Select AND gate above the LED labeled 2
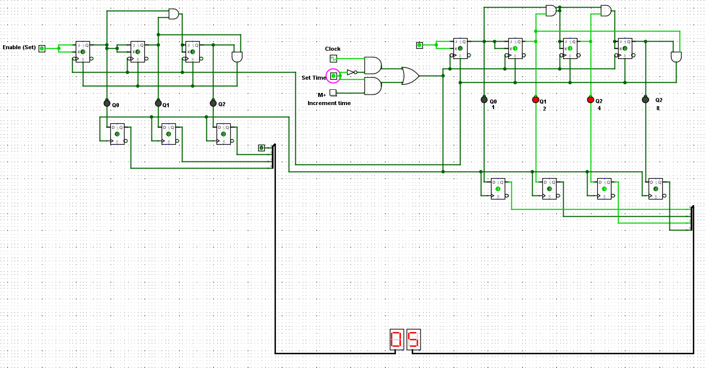This screenshot has height=368, width=706. point(550,10)
